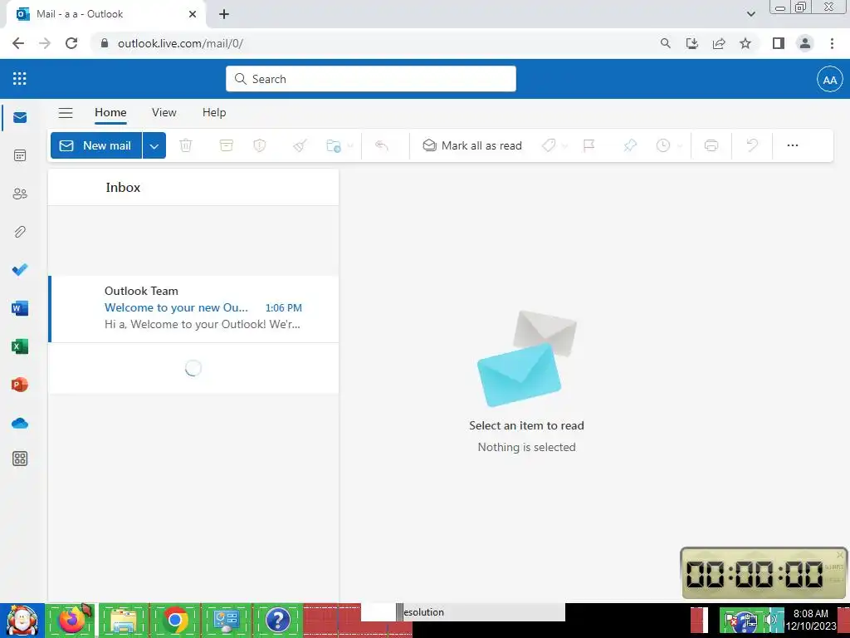Click the New mail button
This screenshot has width=850, height=638.
tap(96, 145)
